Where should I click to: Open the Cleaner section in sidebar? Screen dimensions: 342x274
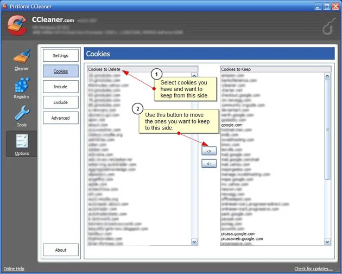point(22,60)
